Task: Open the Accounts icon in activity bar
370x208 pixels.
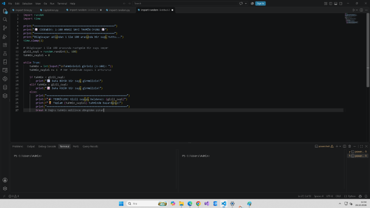Action: point(5,180)
